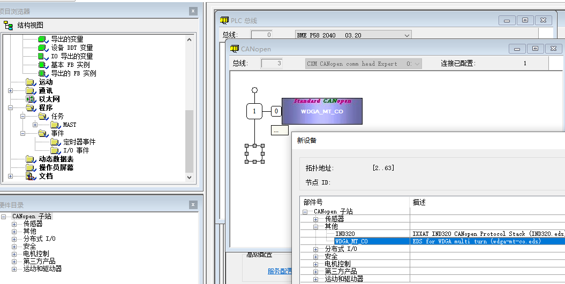Click the CANopen bus number field

pos(272,63)
